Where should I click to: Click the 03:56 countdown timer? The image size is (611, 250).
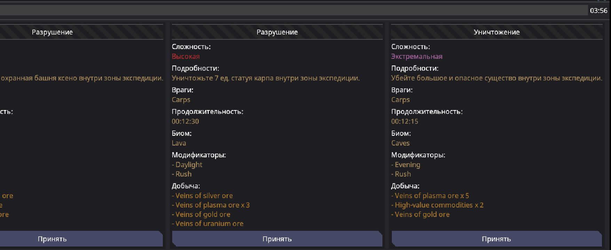coord(598,11)
